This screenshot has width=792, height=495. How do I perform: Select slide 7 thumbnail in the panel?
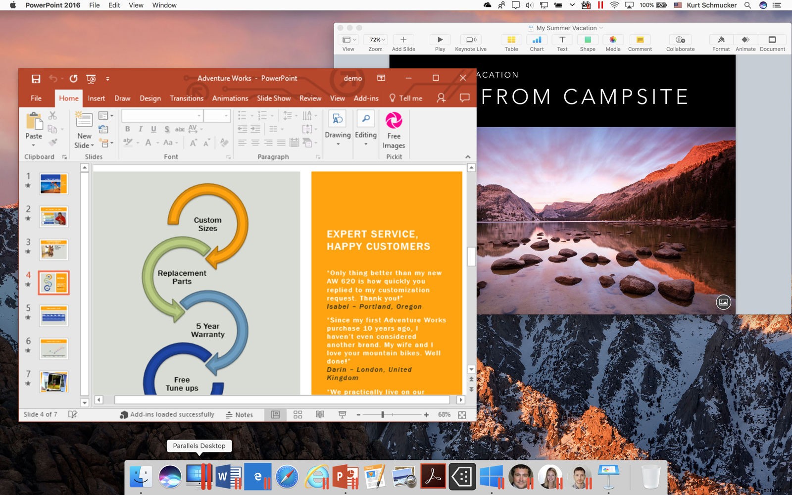53,381
